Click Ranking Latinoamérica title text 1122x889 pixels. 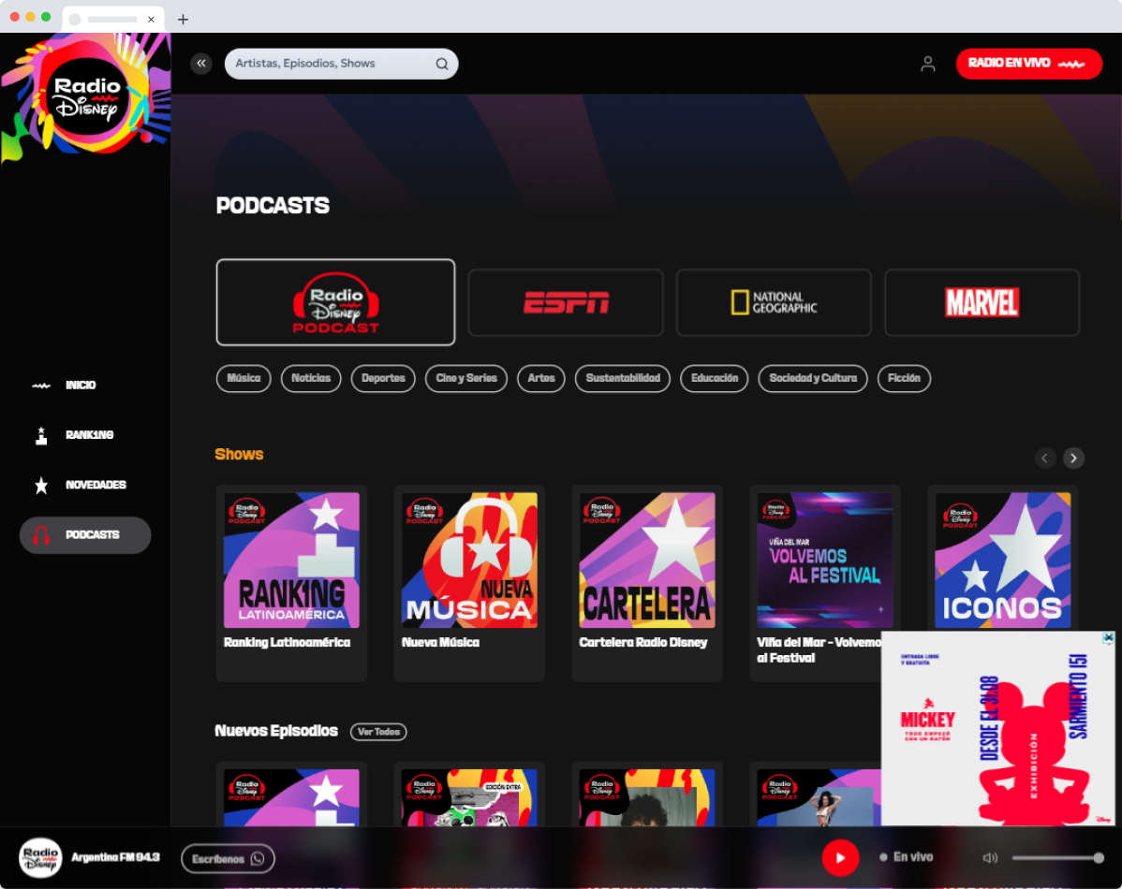click(x=287, y=642)
